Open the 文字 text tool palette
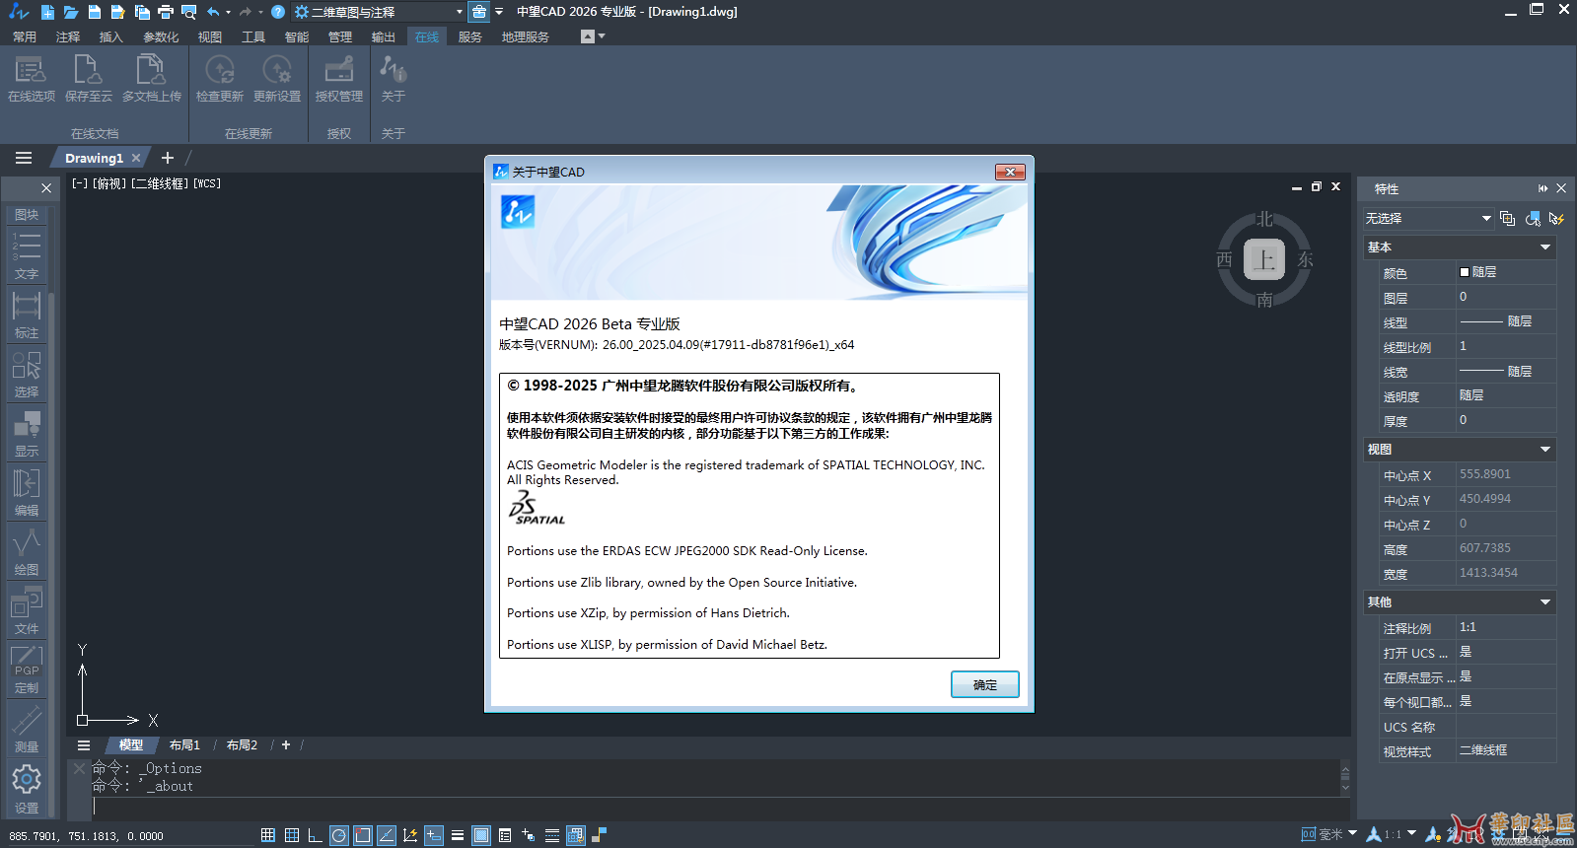Screen dimensions: 1577x848 27,255
